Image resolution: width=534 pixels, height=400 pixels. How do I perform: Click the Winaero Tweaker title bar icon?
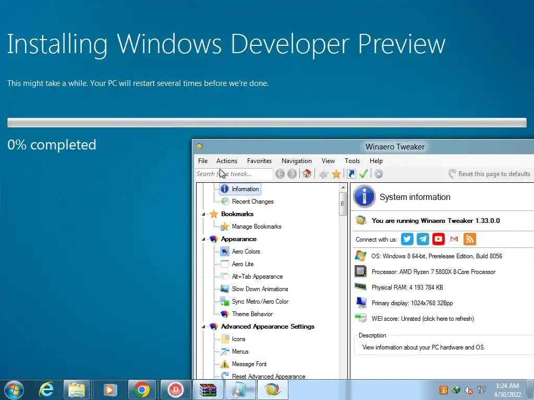[200, 146]
